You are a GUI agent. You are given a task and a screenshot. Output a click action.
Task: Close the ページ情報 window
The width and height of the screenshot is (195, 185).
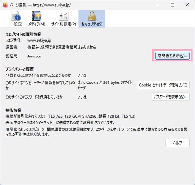[x=187, y=5]
